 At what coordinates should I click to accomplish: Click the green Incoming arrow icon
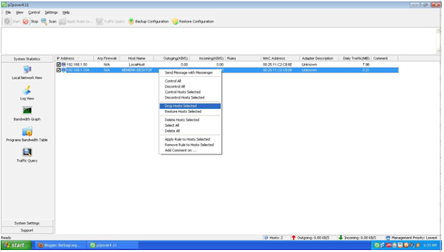point(341,238)
